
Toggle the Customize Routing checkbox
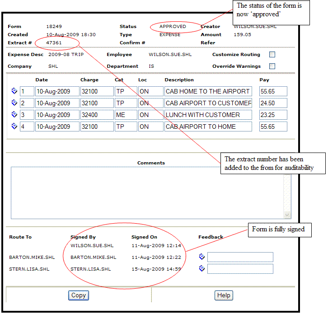272,54
